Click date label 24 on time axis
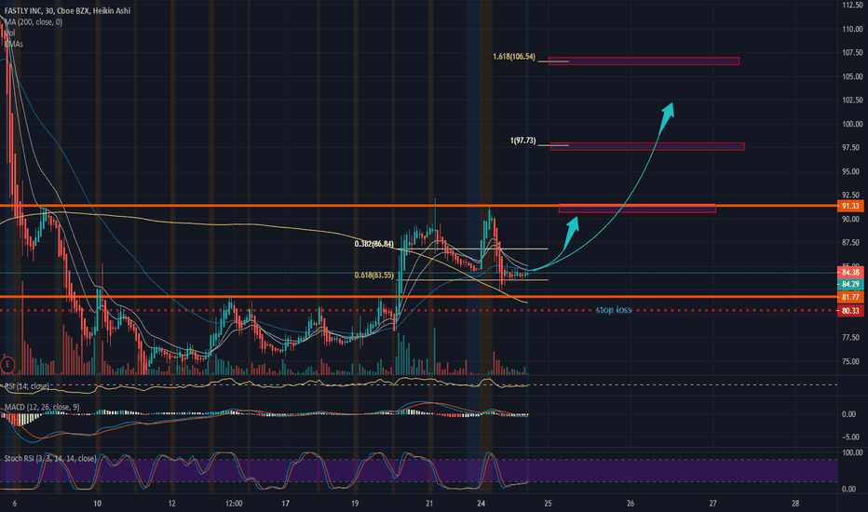868x512 pixels. coord(481,504)
